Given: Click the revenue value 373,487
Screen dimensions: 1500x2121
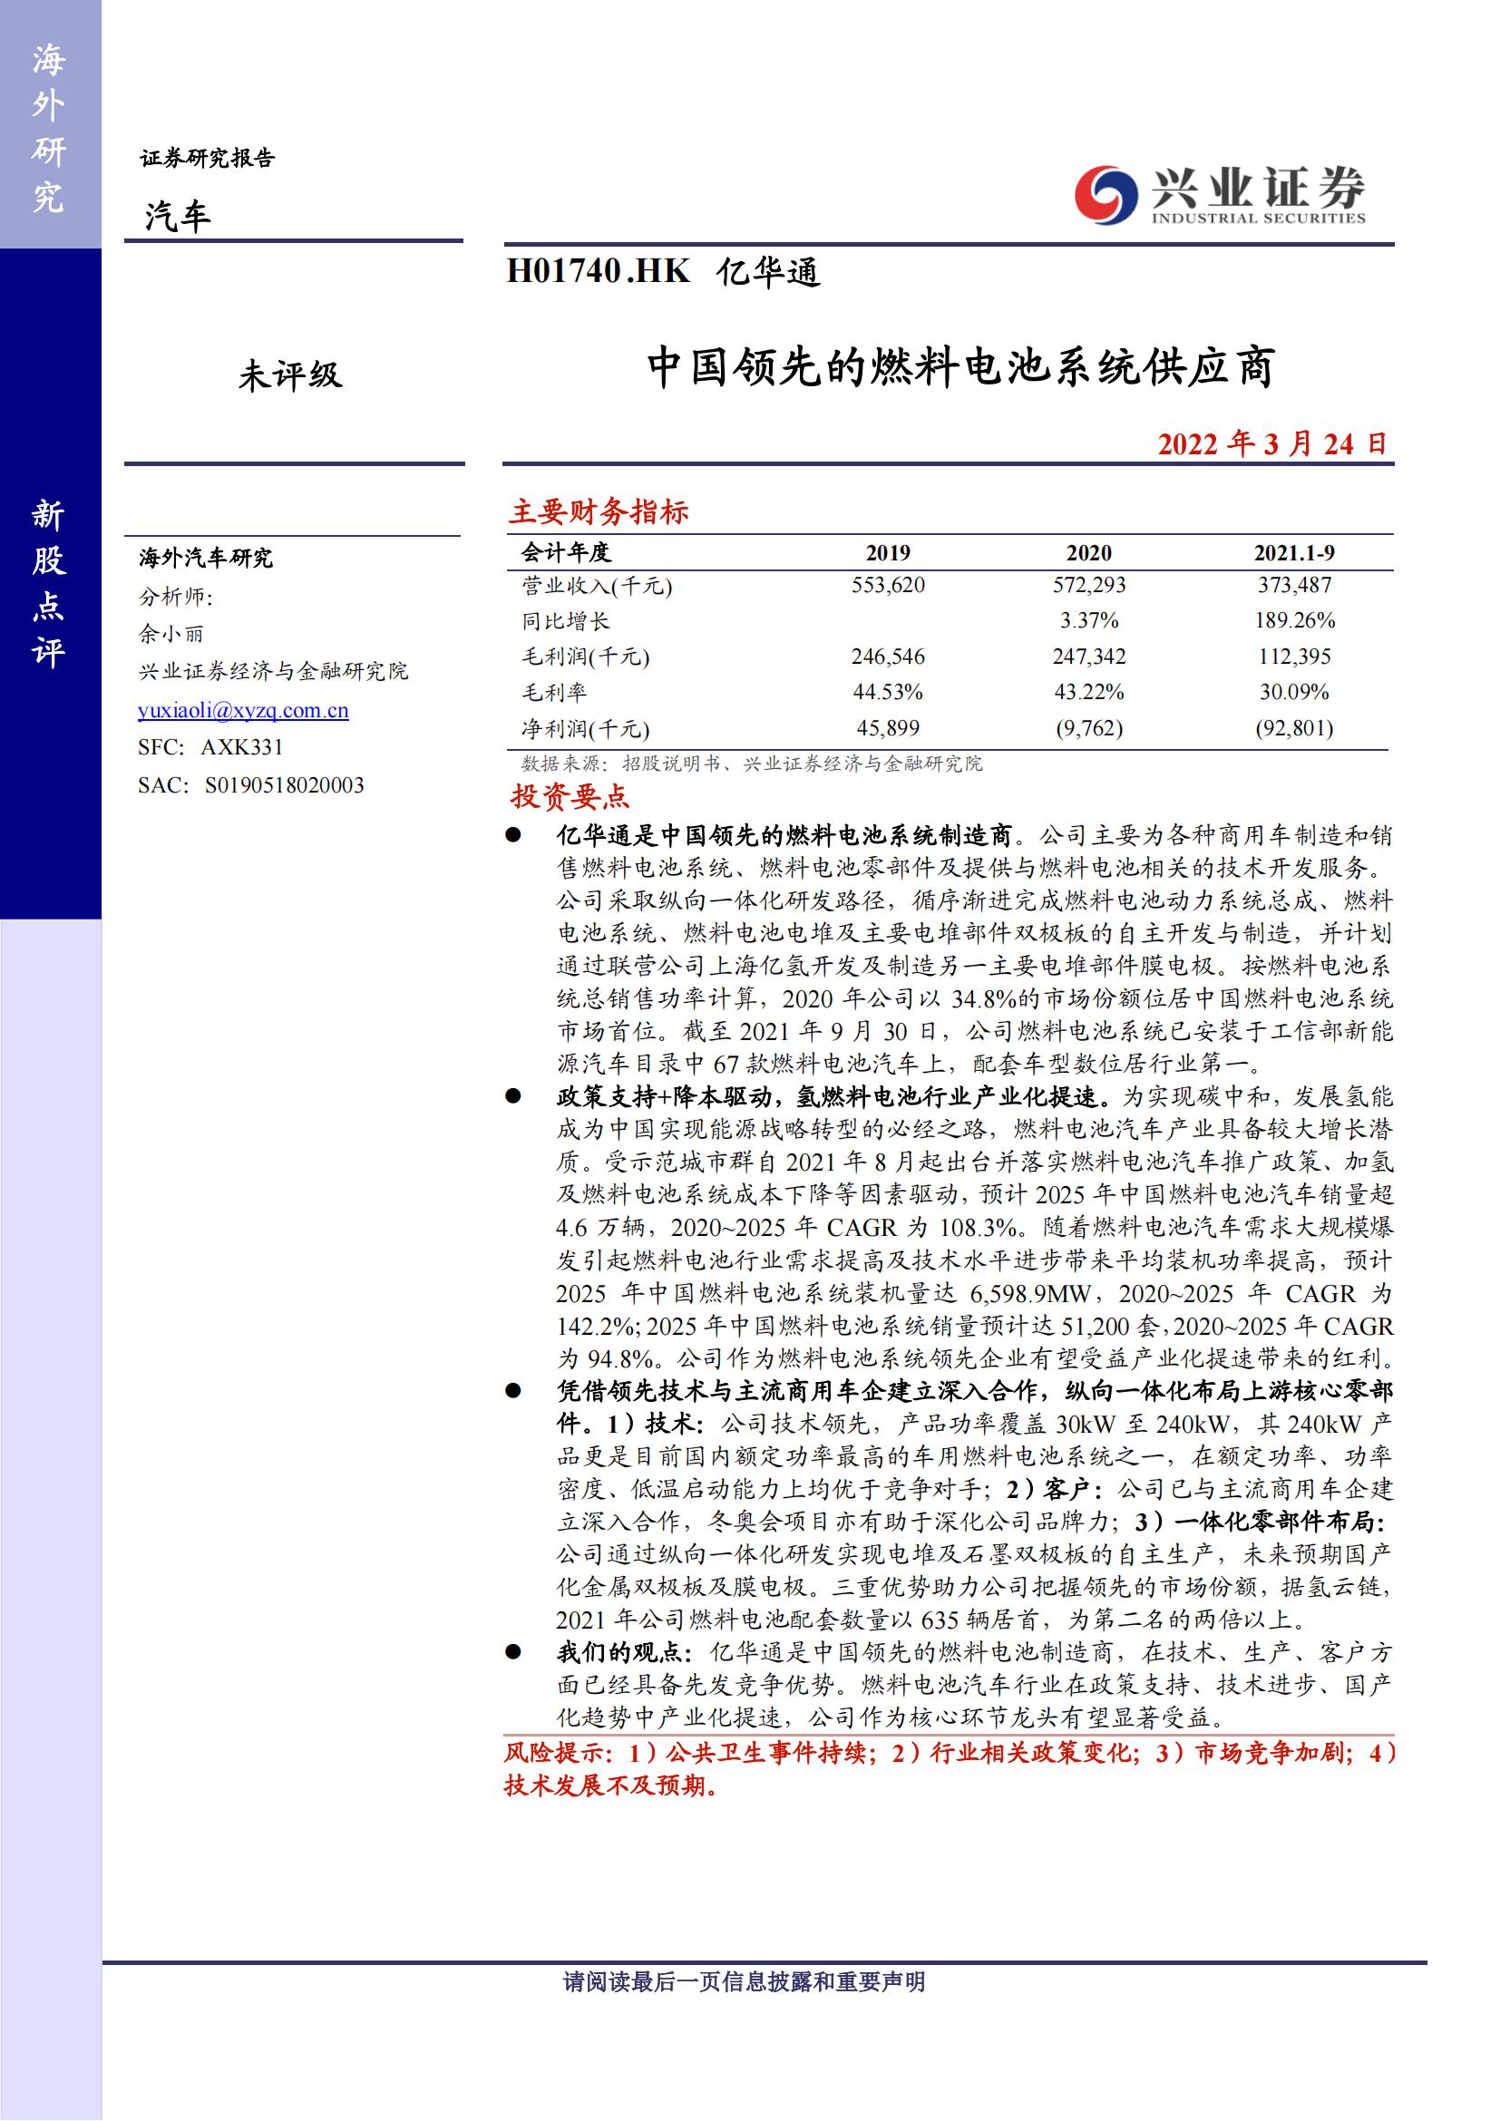Looking at the screenshot, I should click(1294, 585).
